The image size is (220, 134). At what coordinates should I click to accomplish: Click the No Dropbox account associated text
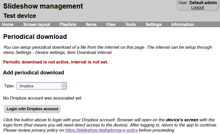click(x=43, y=98)
